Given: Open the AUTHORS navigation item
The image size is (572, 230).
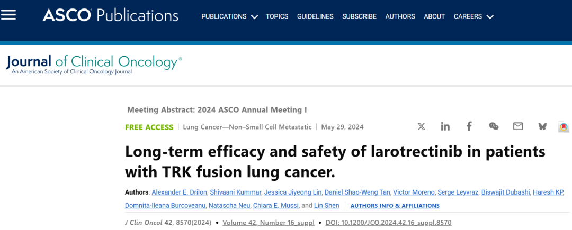Looking at the screenshot, I should (400, 16).
